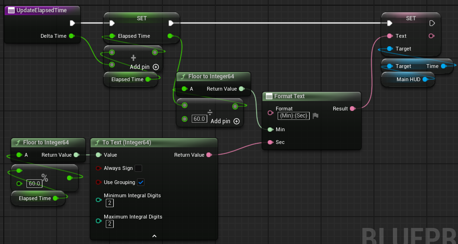
Task: Select the UpdateElapsedTime event node title
Action: 42,10
